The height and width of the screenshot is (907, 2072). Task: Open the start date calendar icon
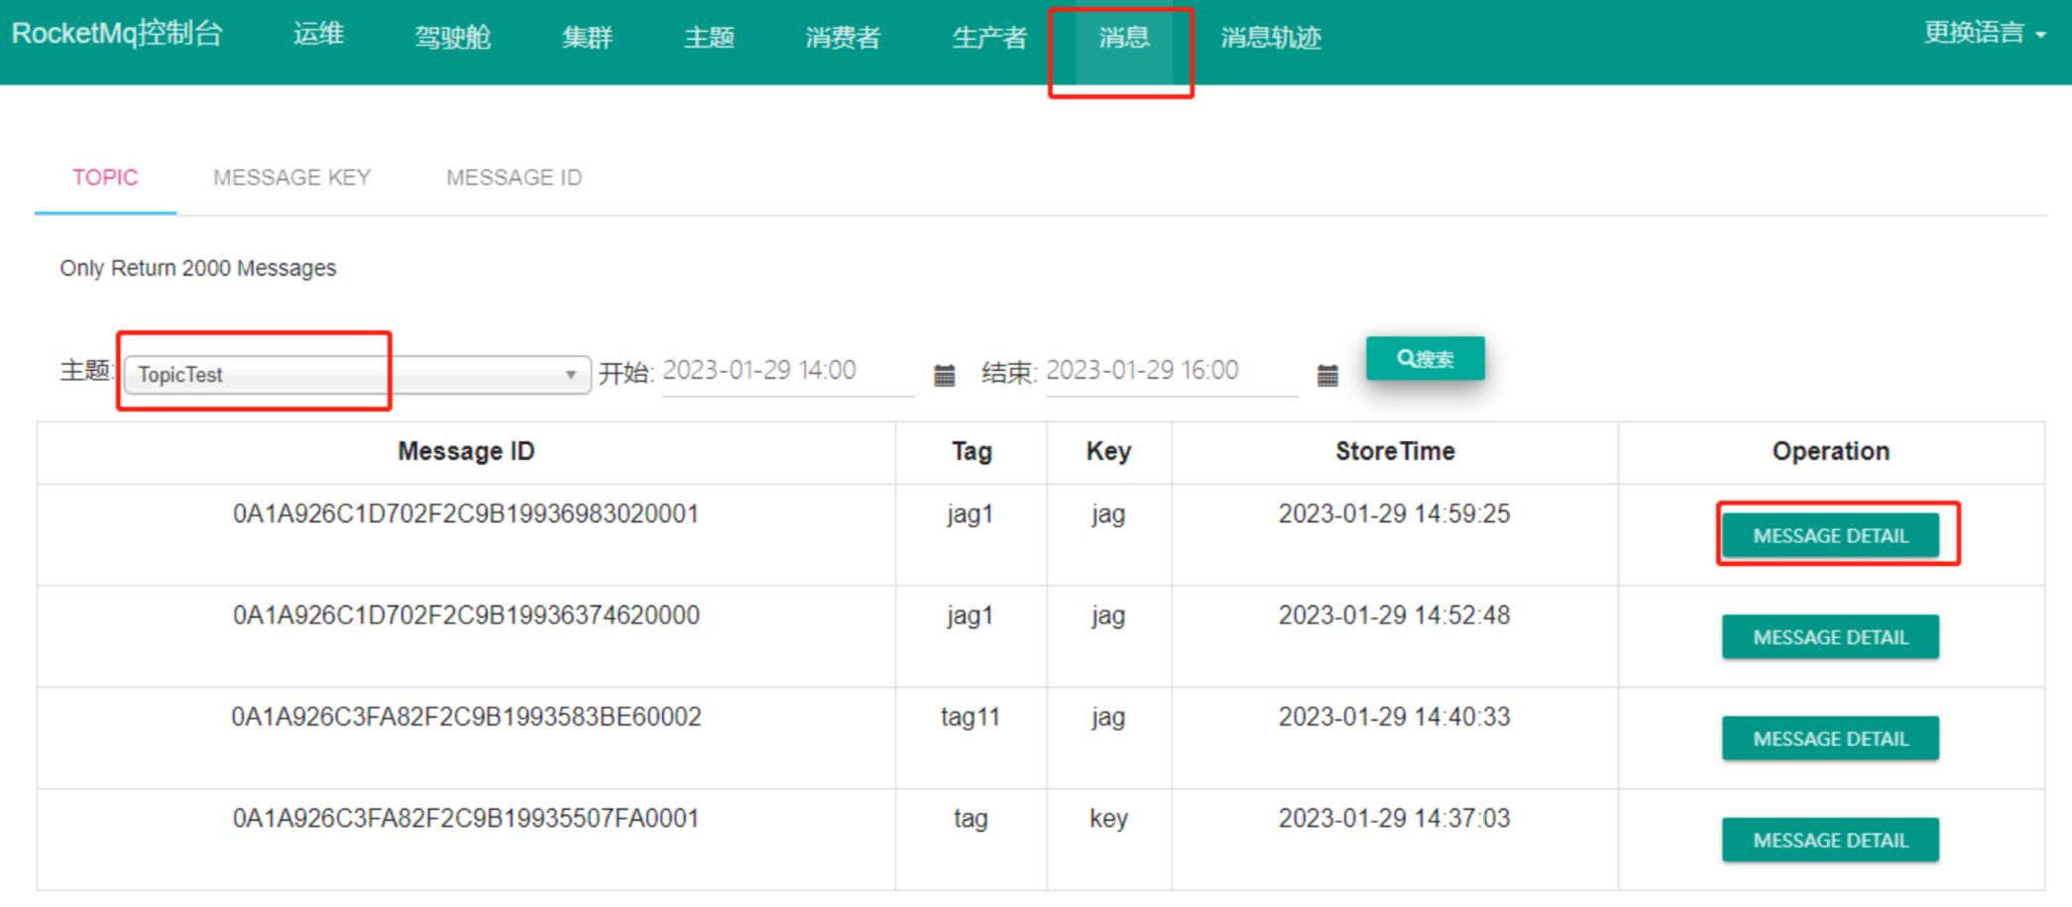[944, 375]
